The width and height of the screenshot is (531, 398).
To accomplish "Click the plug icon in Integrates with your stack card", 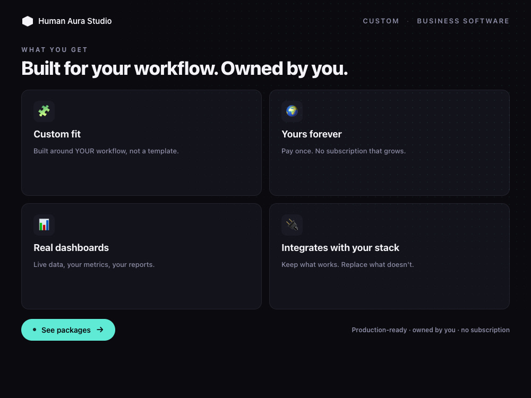I will pos(292,224).
